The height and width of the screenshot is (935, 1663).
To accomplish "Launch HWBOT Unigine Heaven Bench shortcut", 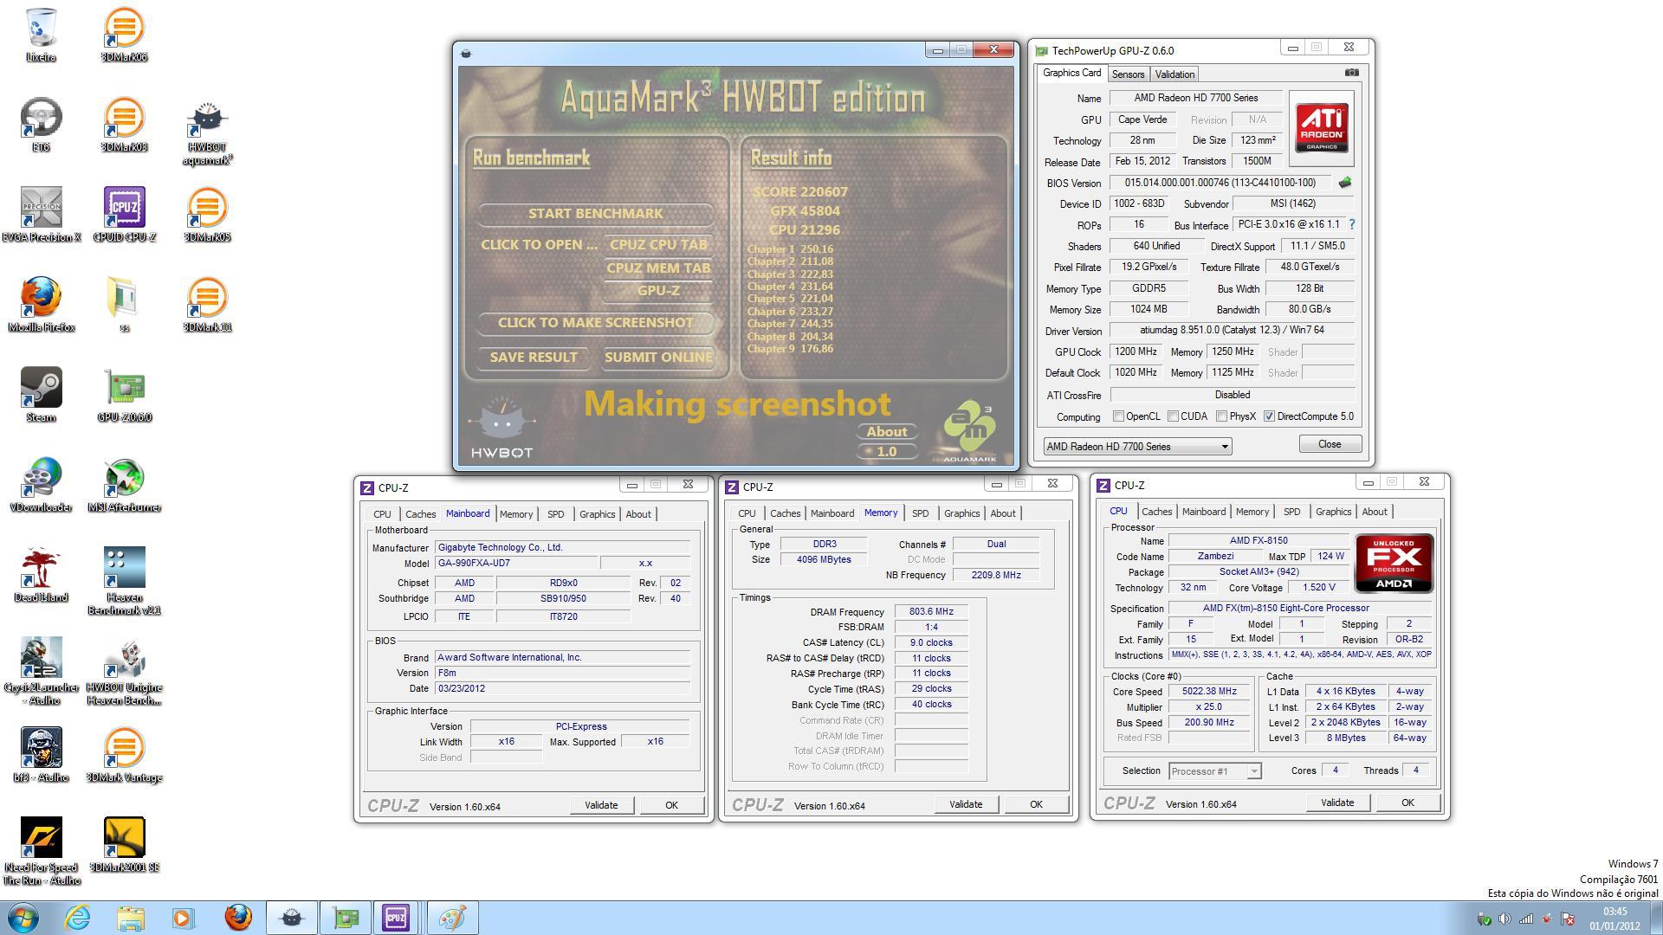I will tap(124, 672).
